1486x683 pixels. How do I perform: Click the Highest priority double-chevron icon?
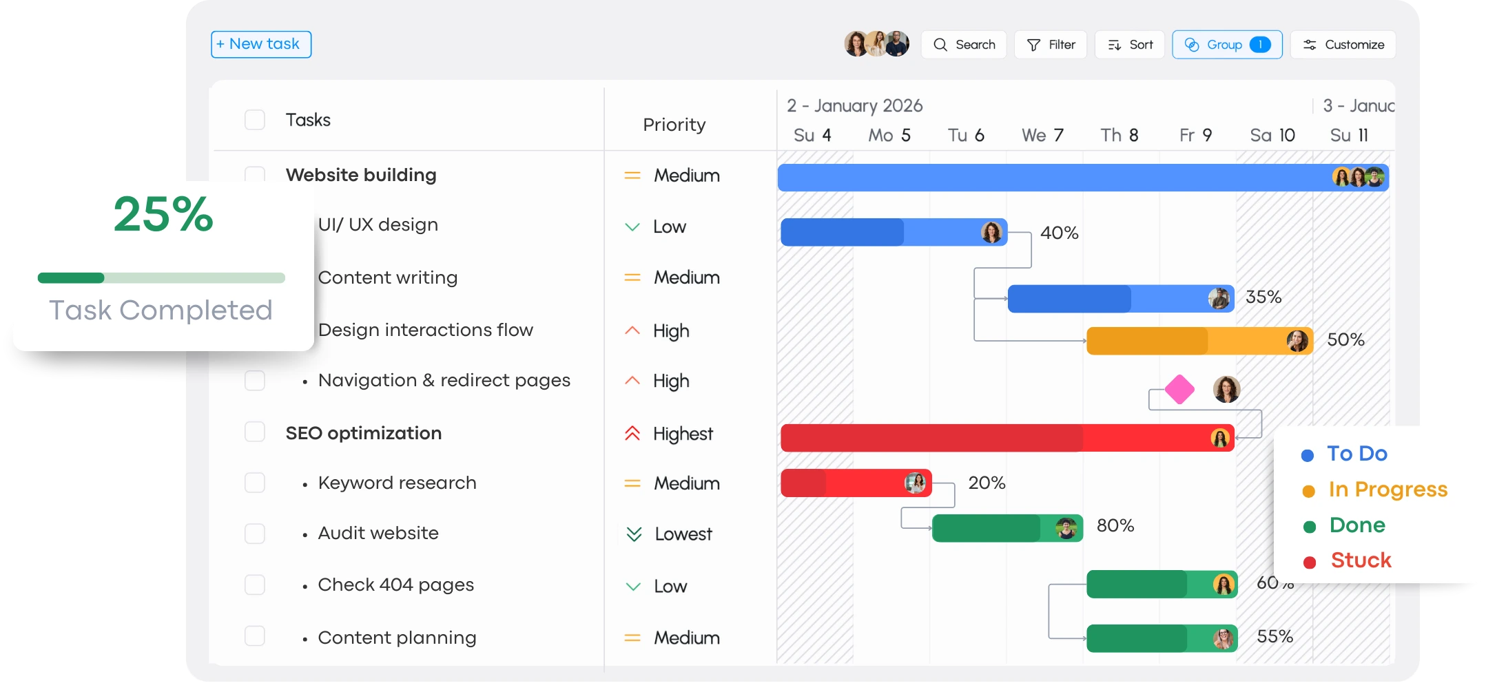point(632,434)
